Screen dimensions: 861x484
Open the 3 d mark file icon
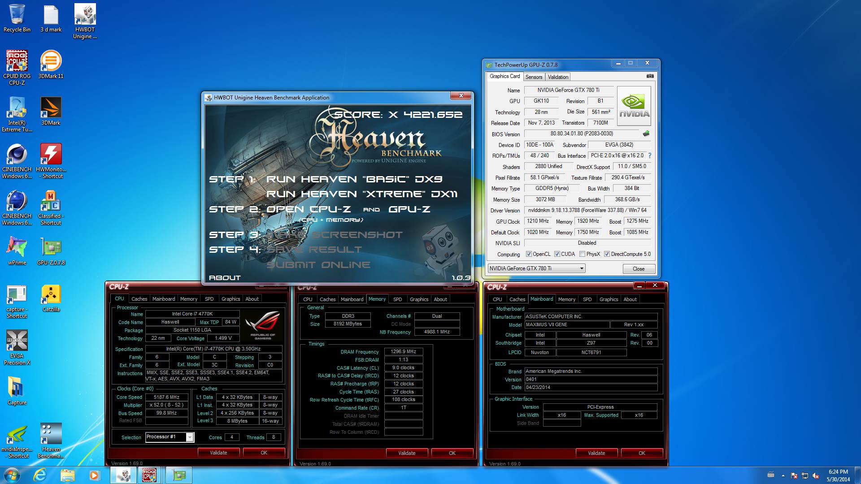(x=51, y=18)
